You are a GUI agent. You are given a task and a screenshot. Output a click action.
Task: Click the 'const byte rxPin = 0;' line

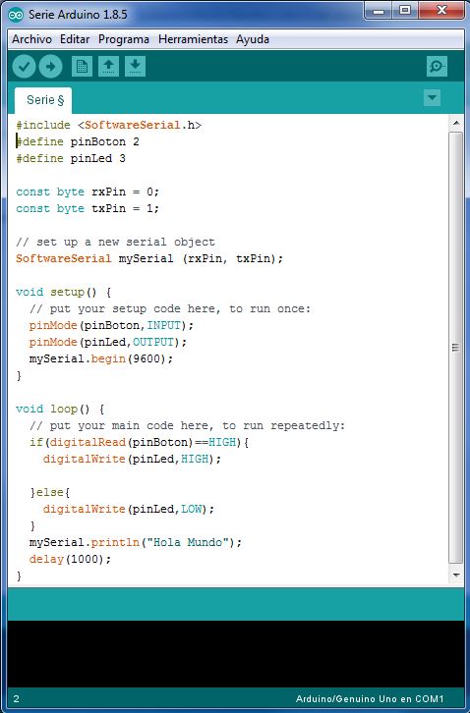pyautogui.click(x=88, y=192)
